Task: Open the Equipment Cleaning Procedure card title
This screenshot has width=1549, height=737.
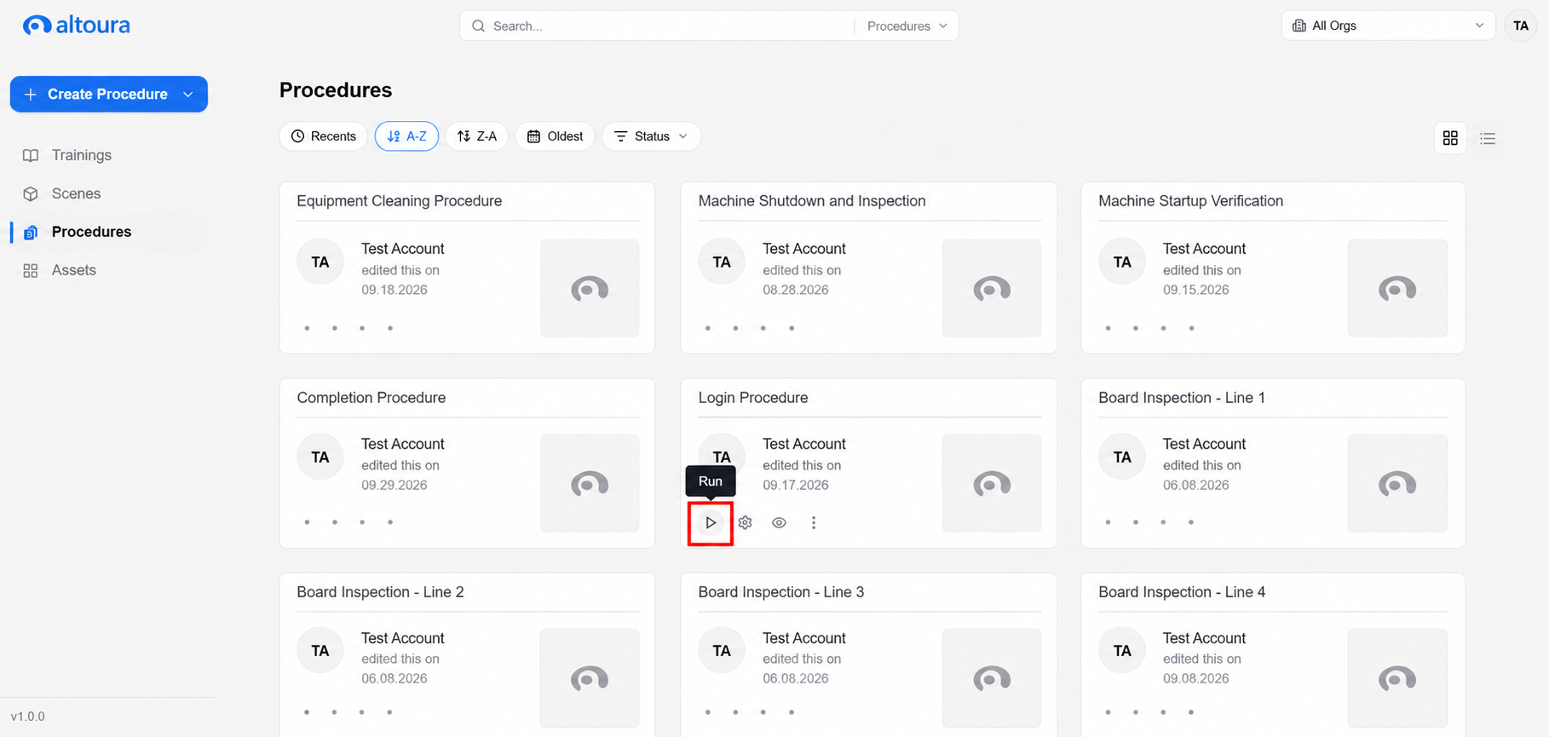Action: [400, 201]
